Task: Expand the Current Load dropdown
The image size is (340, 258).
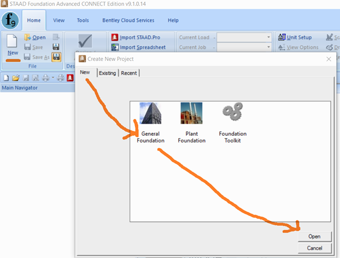Action: 268,37
